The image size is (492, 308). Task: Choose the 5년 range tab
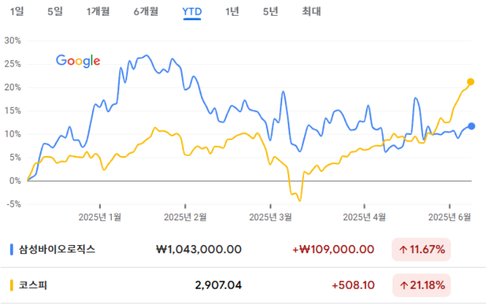point(270,12)
